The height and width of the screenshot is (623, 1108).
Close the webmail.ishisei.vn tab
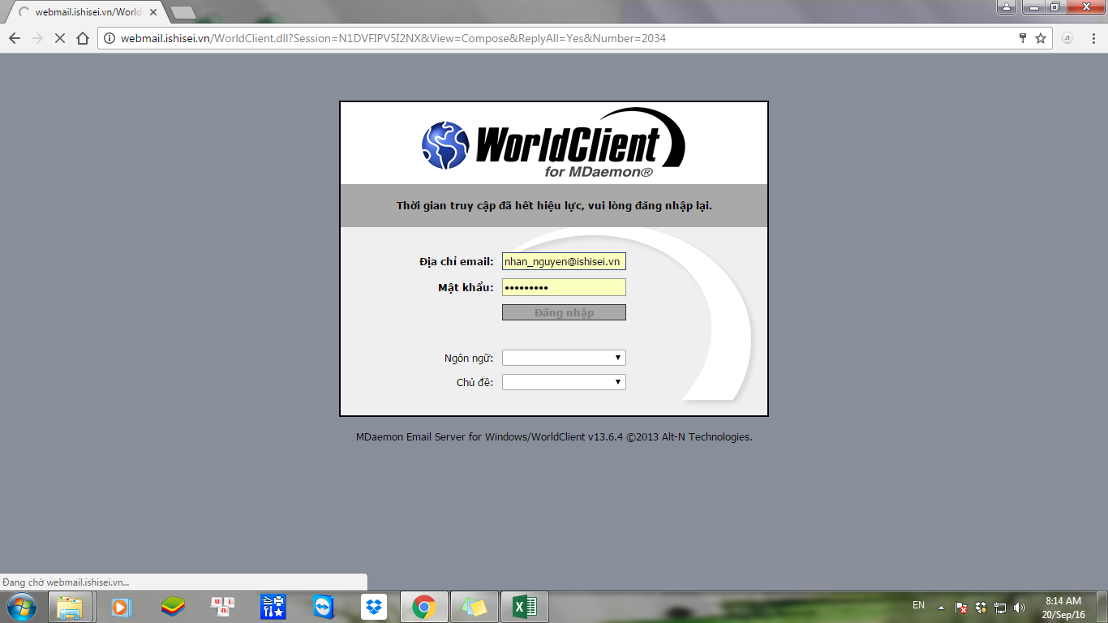(x=153, y=12)
